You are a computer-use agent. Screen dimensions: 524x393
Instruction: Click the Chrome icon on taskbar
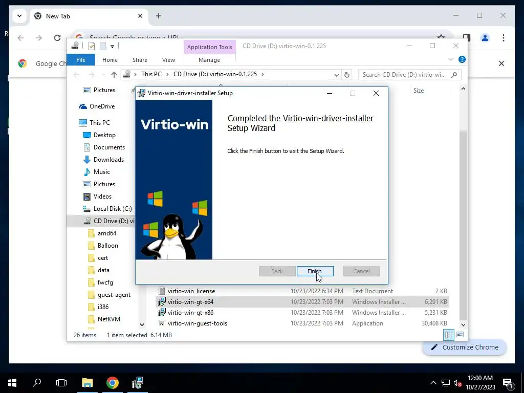tap(112, 383)
